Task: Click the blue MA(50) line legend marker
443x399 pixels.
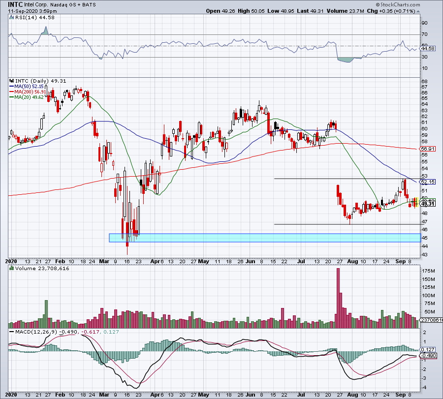Action: 12,87
